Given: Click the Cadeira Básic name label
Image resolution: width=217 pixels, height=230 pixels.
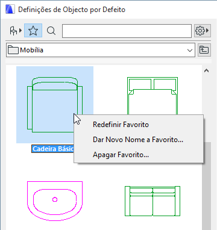Looking at the screenshot, I should click(53, 149).
